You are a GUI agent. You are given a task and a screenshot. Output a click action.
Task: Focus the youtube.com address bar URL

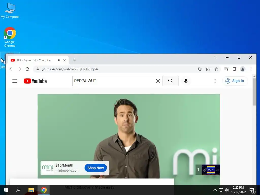pyautogui.click(x=70, y=69)
